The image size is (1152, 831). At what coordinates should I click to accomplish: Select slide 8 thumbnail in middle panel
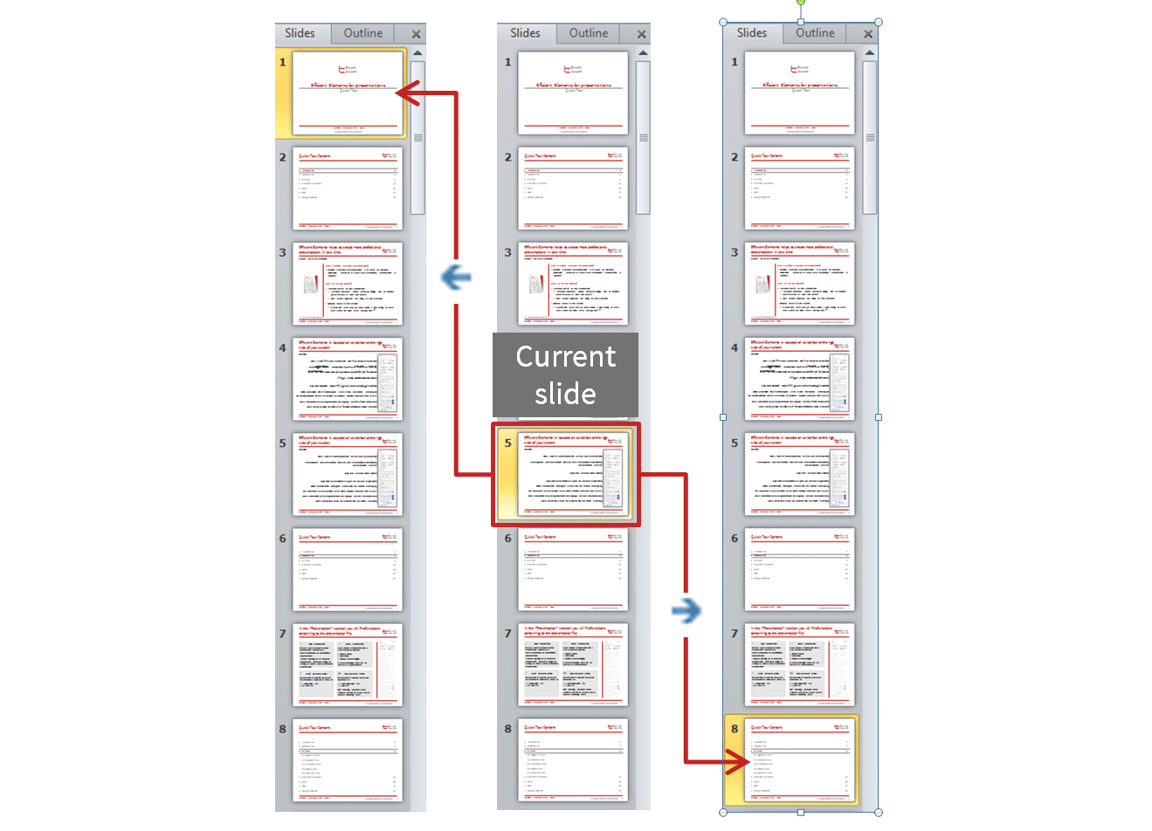[573, 759]
